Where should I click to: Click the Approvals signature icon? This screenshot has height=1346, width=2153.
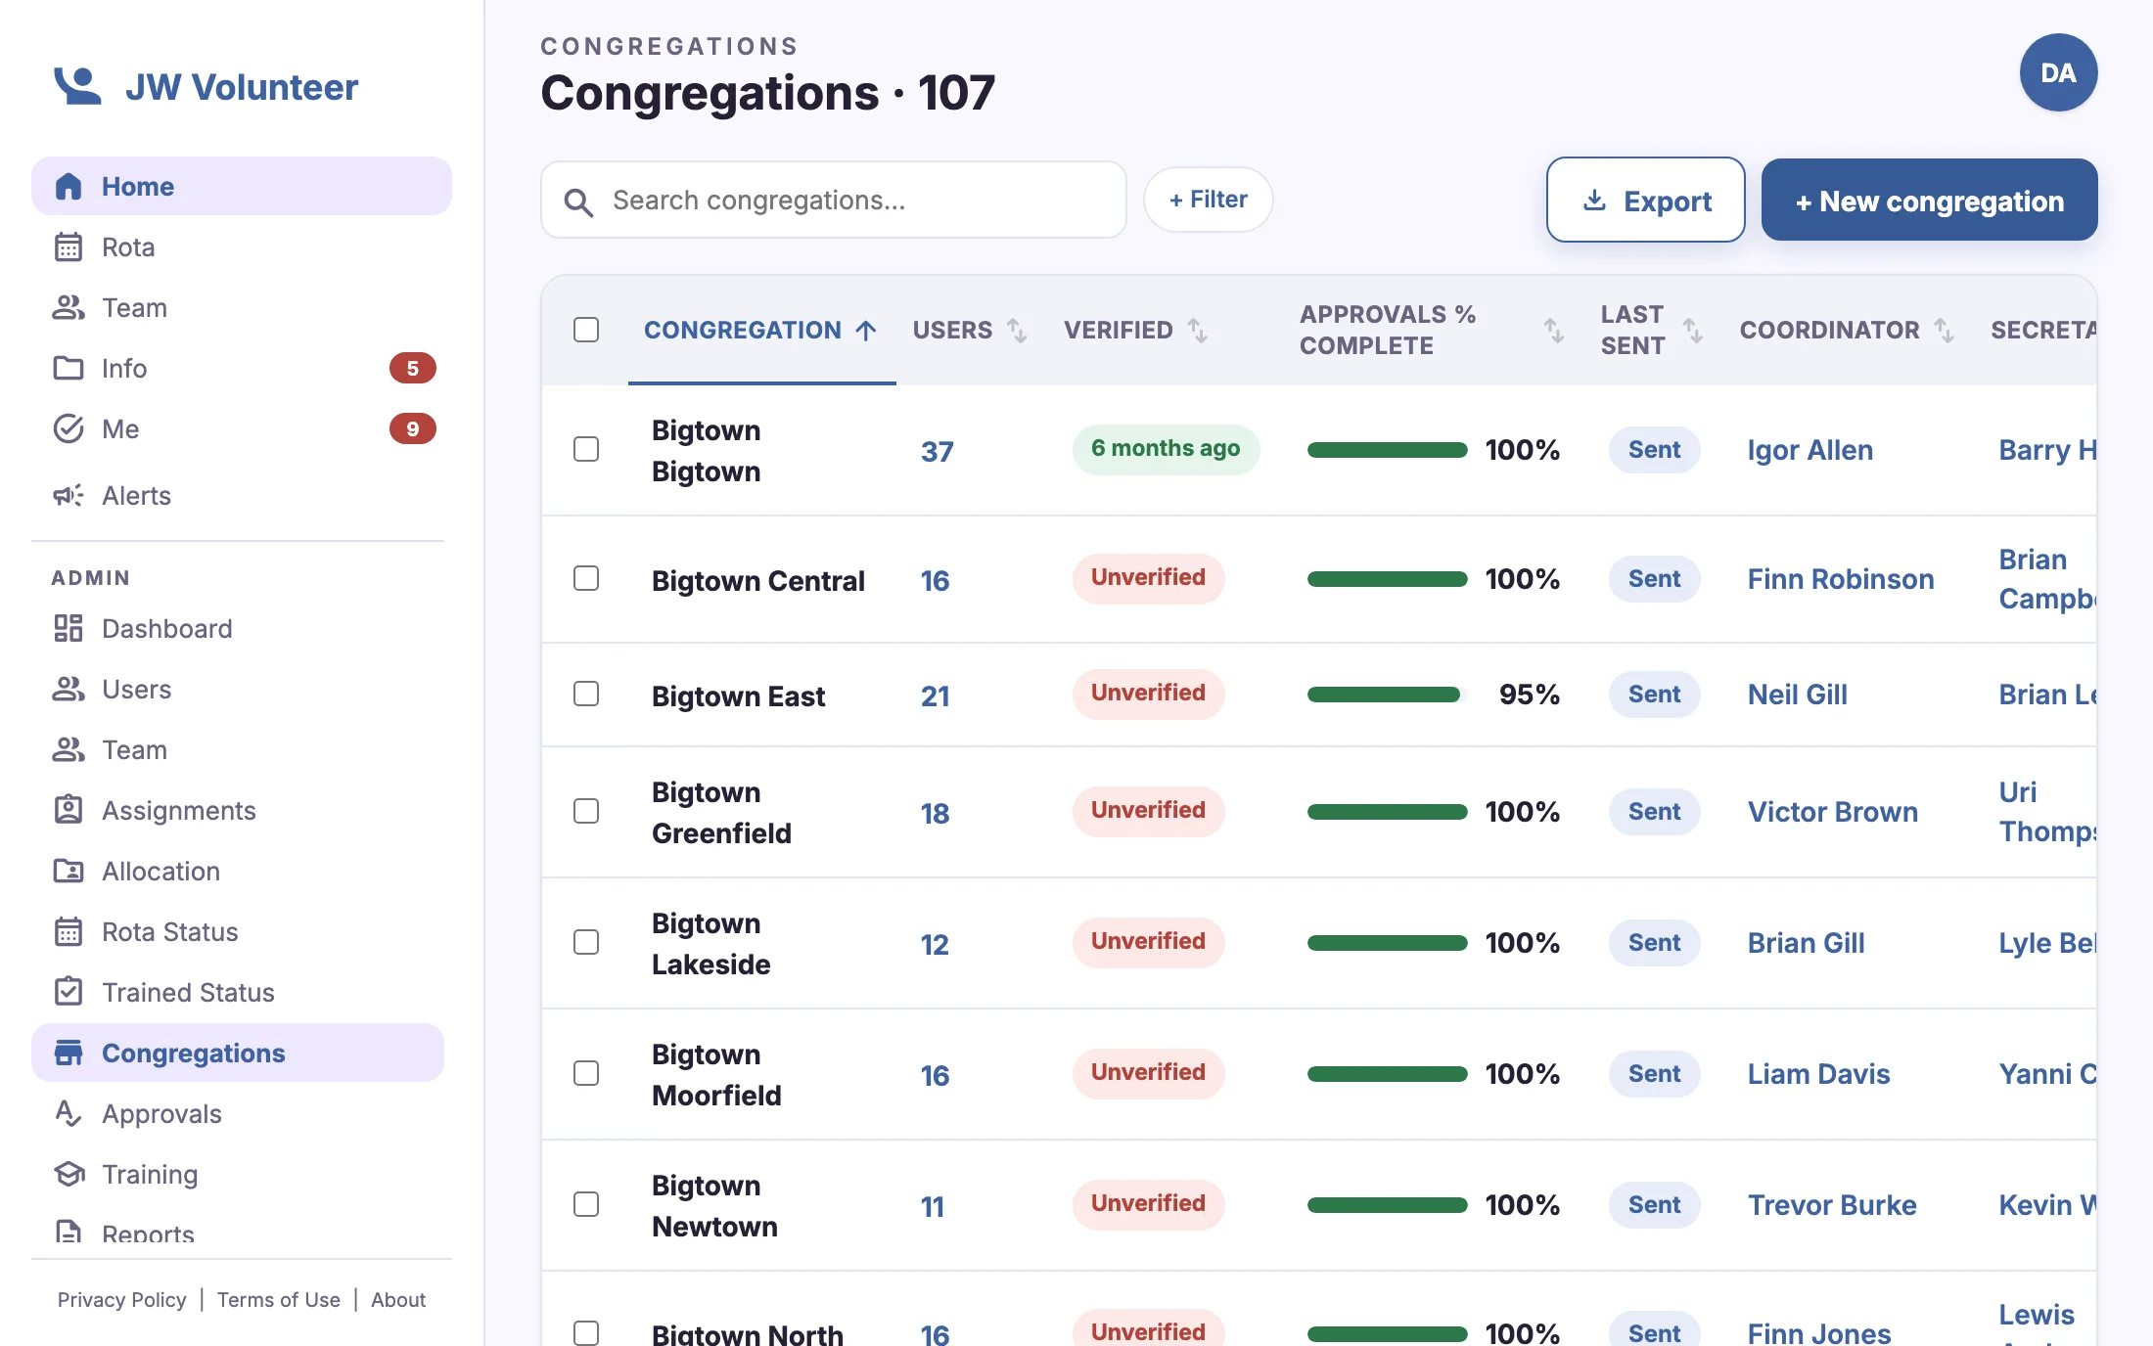69,1113
